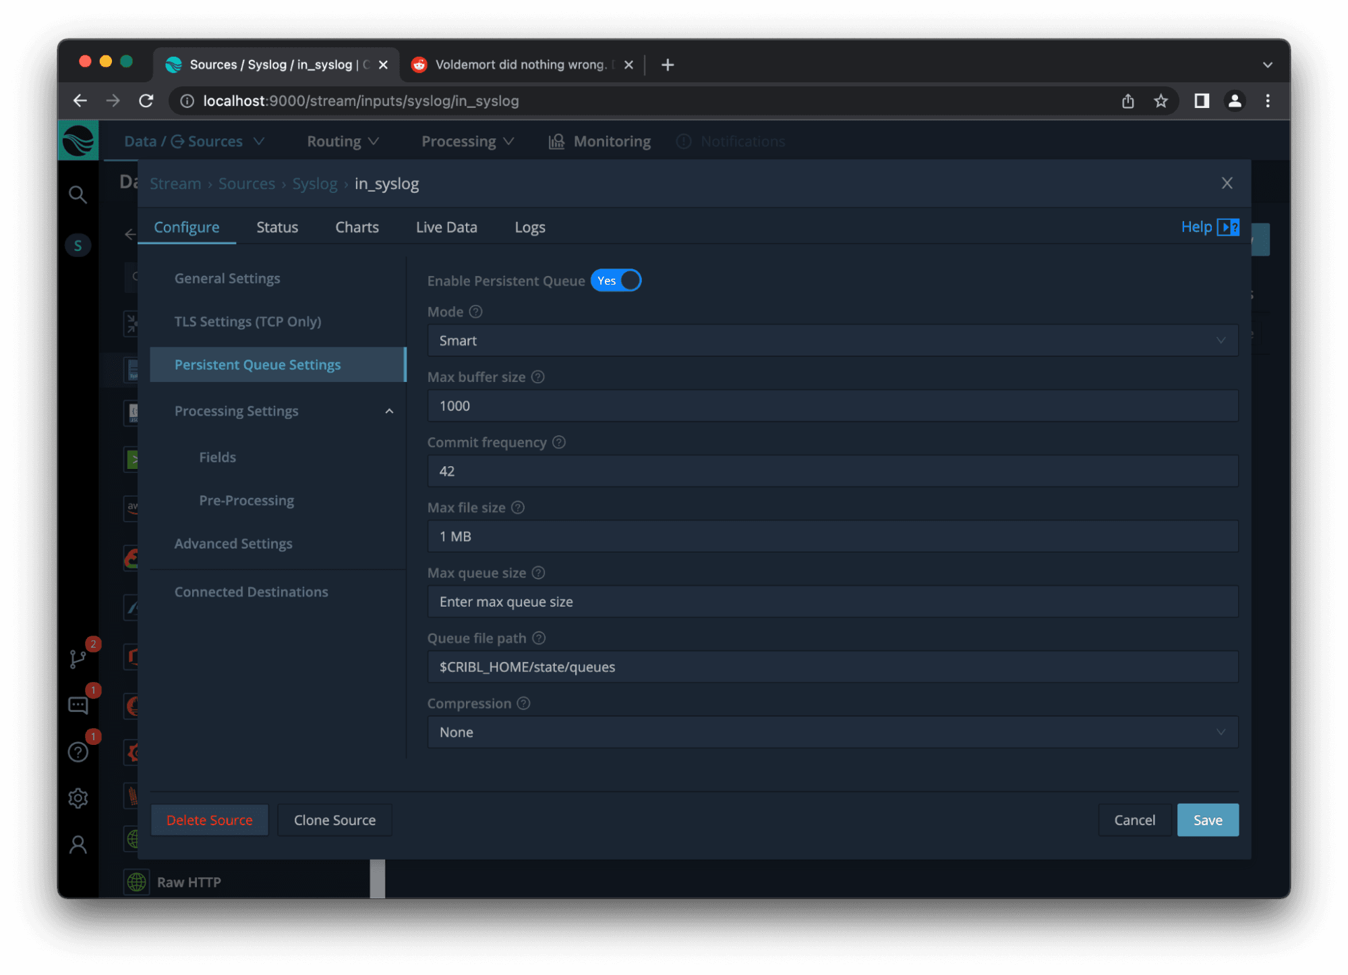This screenshot has height=975, width=1348.
Task: Switch to the Live Data tab
Action: point(446,227)
